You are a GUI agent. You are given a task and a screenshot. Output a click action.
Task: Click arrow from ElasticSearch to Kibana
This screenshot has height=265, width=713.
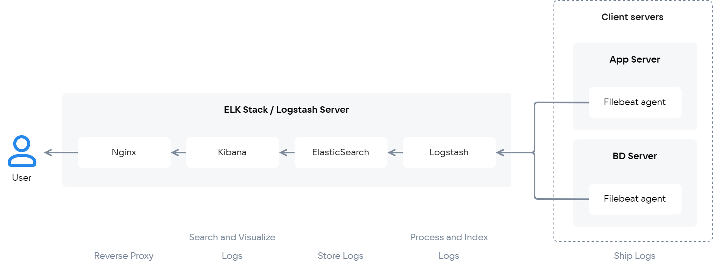coord(287,153)
